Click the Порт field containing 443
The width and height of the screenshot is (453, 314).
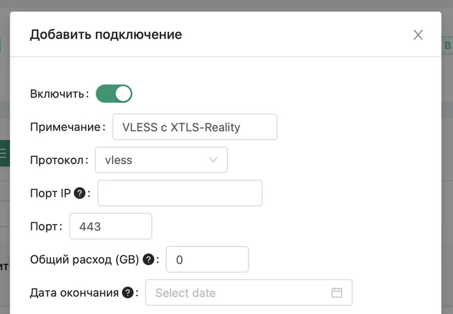[x=111, y=227]
